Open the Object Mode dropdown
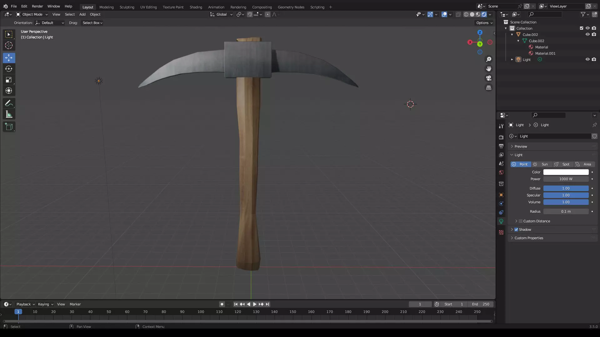600x337 pixels. click(32, 14)
